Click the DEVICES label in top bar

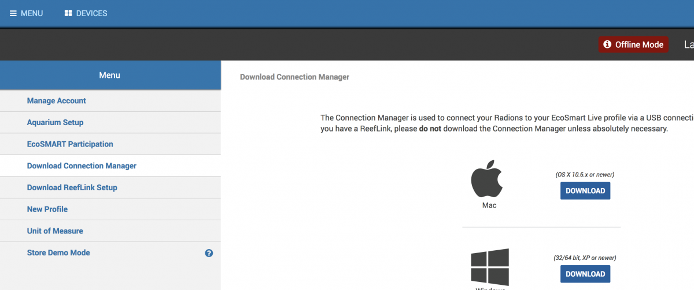91,13
